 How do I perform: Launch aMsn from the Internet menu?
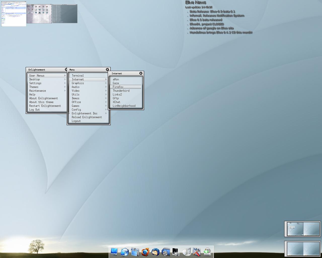(126, 79)
